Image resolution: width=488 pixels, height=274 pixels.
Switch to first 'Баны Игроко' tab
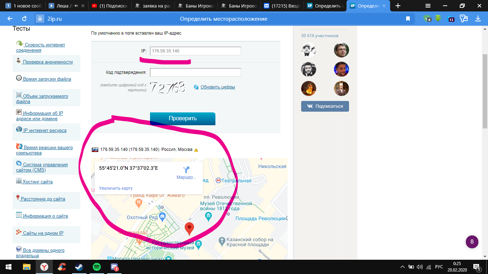point(195,6)
